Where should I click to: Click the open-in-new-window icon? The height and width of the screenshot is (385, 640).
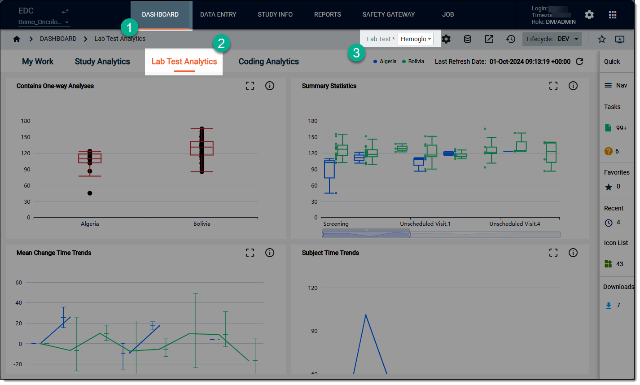pos(489,39)
